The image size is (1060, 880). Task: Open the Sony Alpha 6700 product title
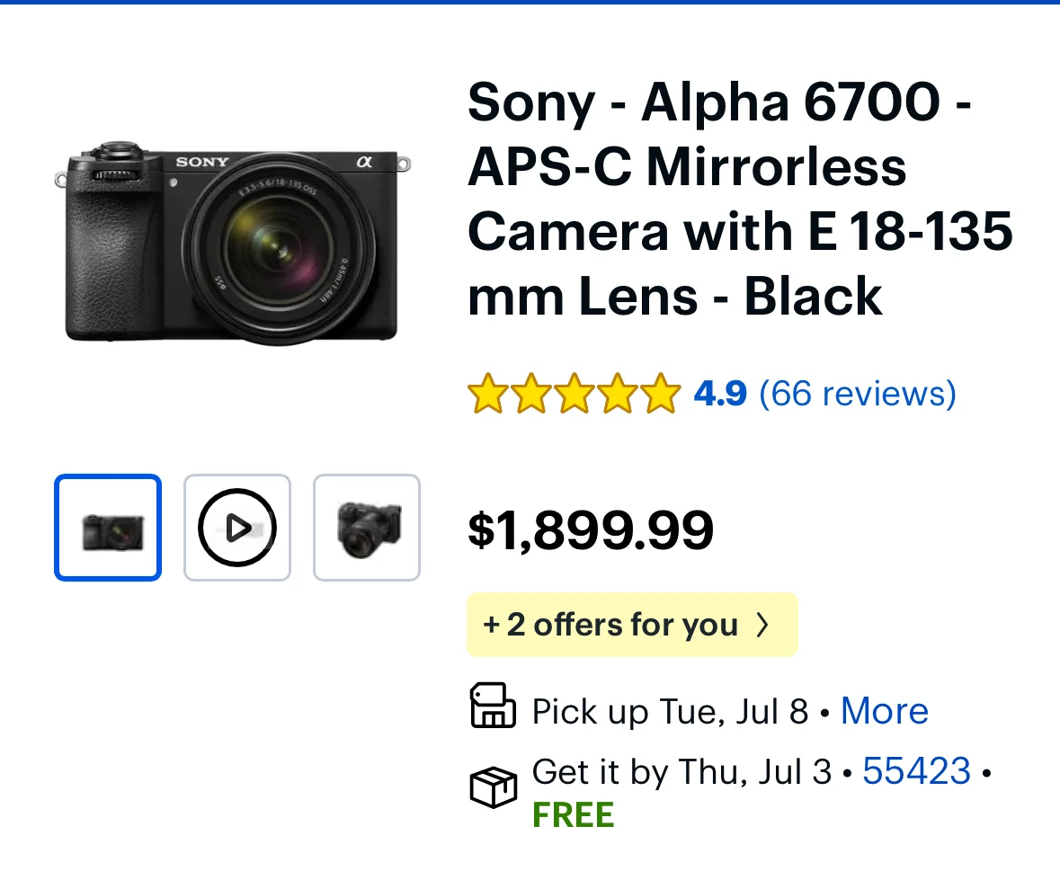(739, 200)
